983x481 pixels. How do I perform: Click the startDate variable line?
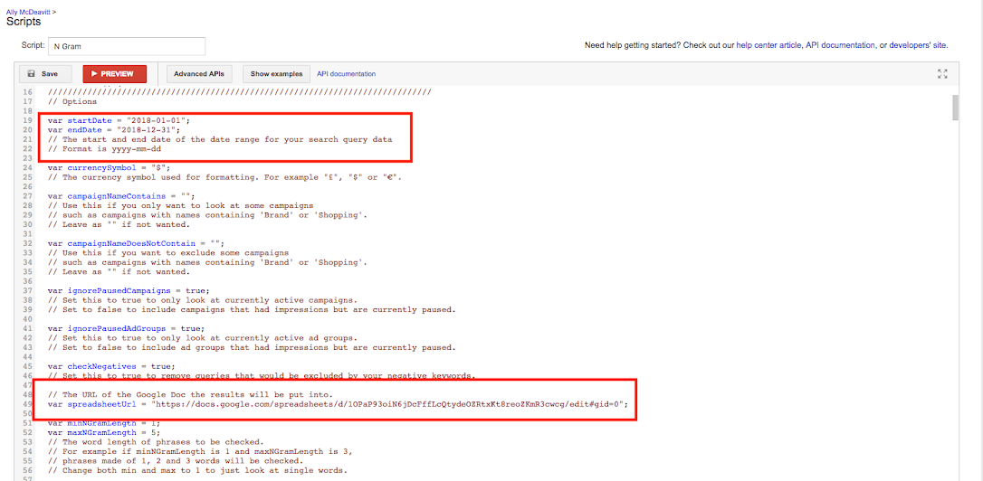(x=119, y=119)
